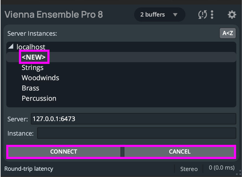
Task: Select the Strings instance
Action: 33,68
